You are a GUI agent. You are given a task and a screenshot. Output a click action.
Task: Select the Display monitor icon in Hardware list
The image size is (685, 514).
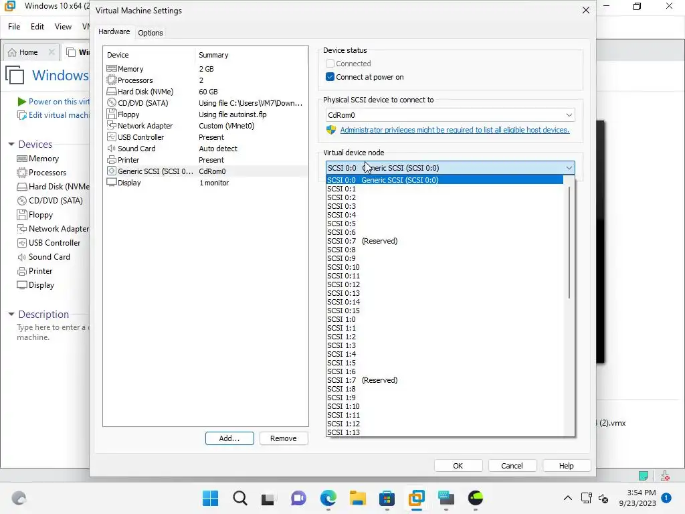coord(112,182)
